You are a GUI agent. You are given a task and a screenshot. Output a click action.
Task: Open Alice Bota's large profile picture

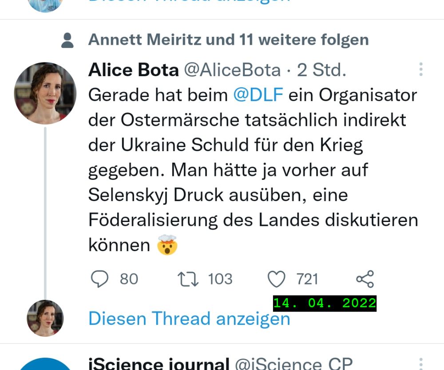[45, 93]
